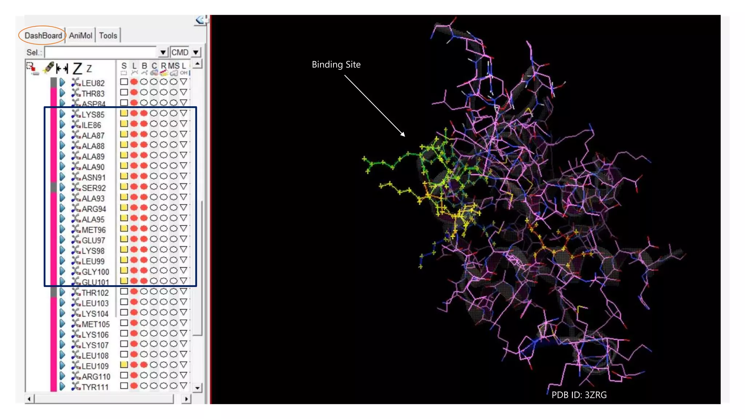This screenshot has width=745, height=419.
Task: Click the large Z zoom icon
Action: 77,68
